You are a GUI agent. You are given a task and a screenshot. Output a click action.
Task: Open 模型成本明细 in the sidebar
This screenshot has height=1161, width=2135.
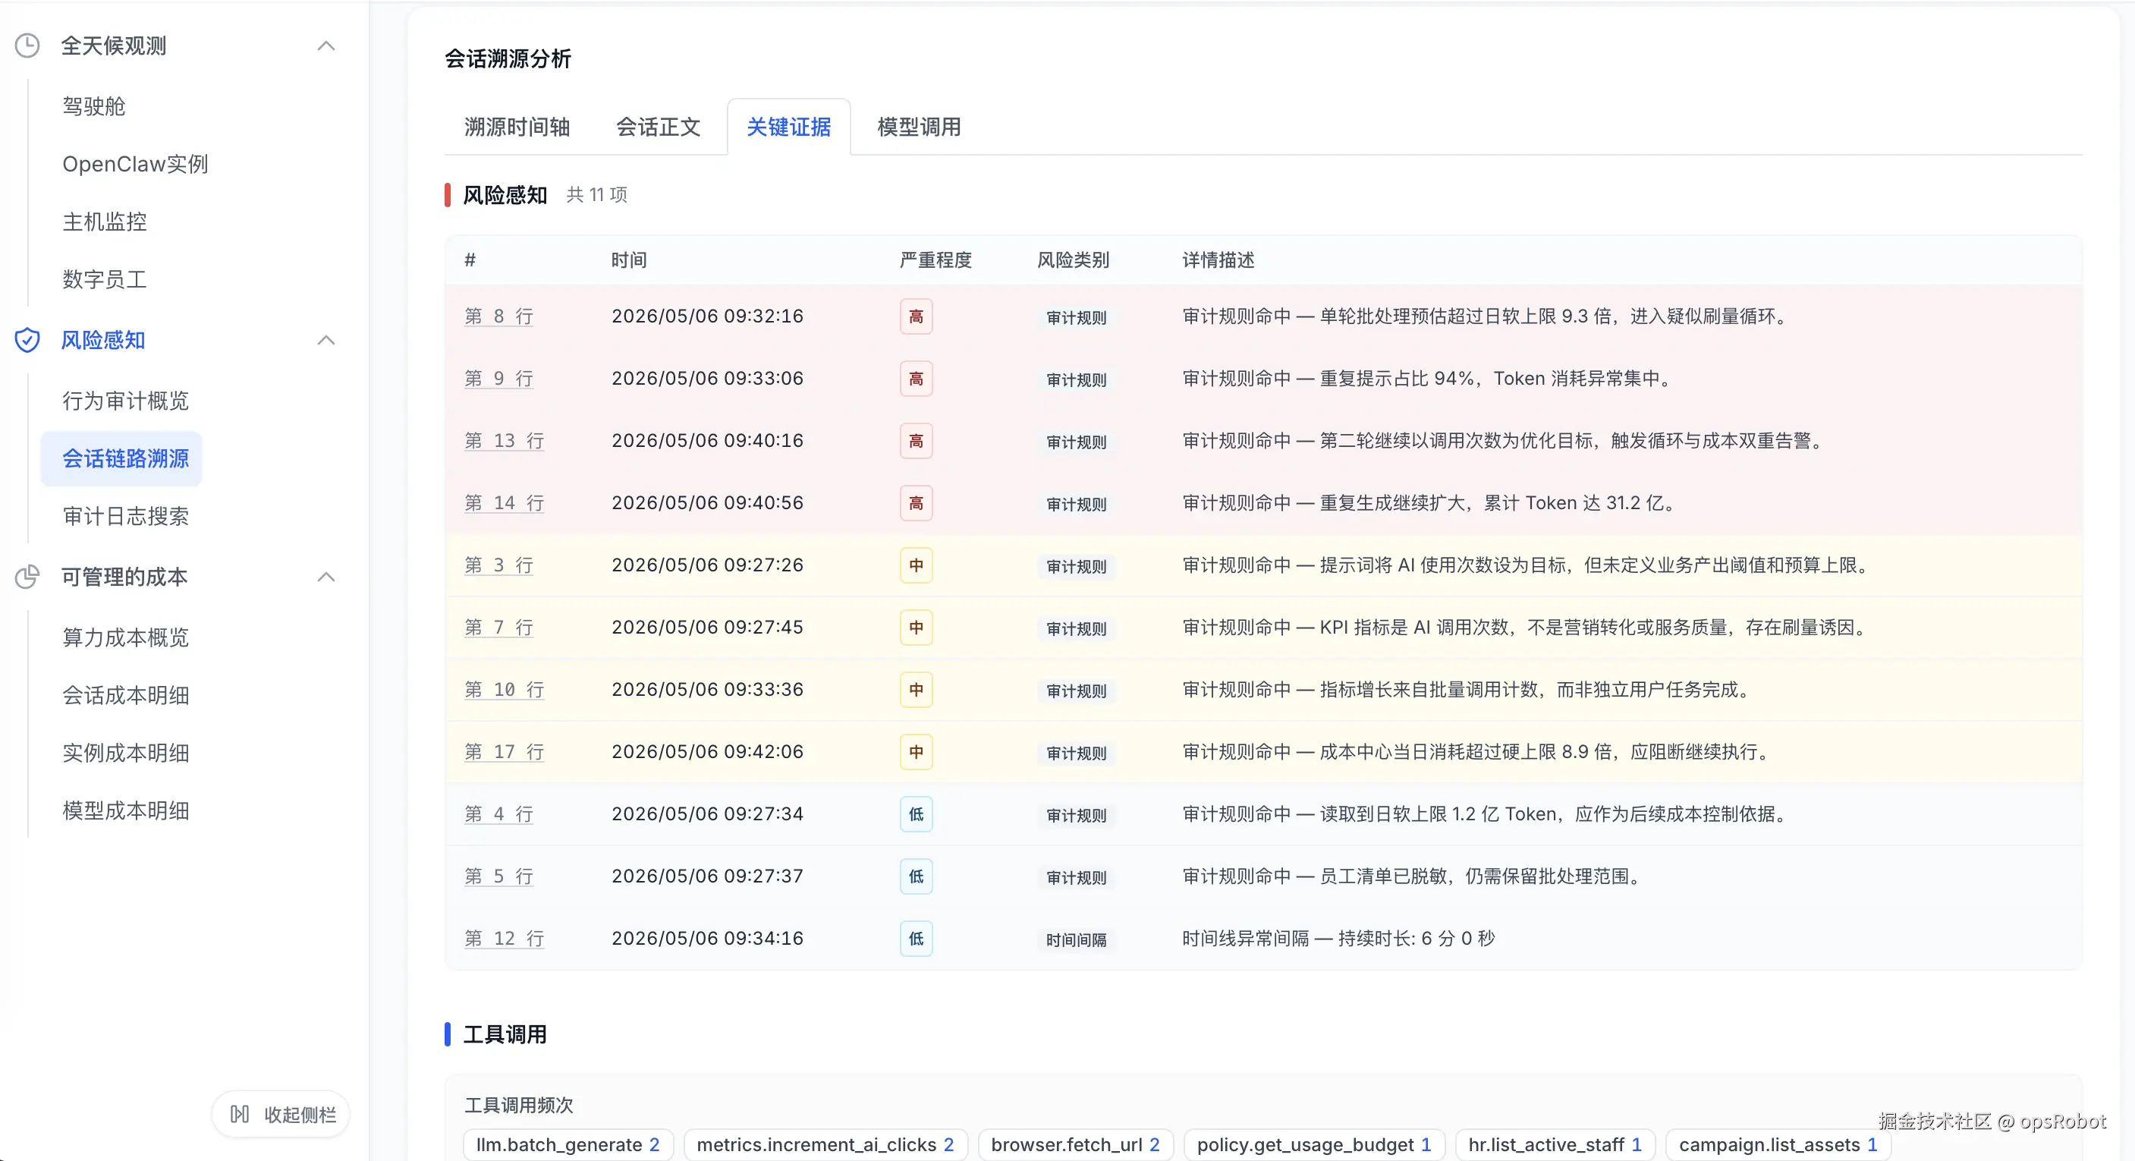coord(126,810)
